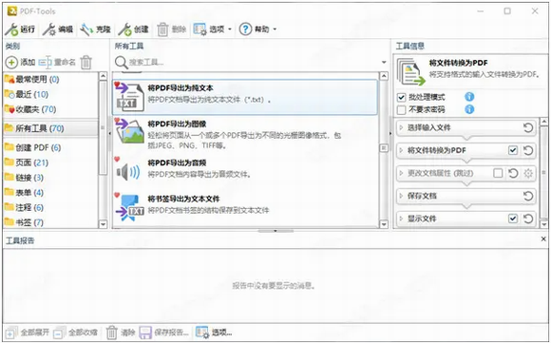The image size is (551, 343).
Task: Click the 克隆 (Clone) tool icon
Action: coord(86,29)
